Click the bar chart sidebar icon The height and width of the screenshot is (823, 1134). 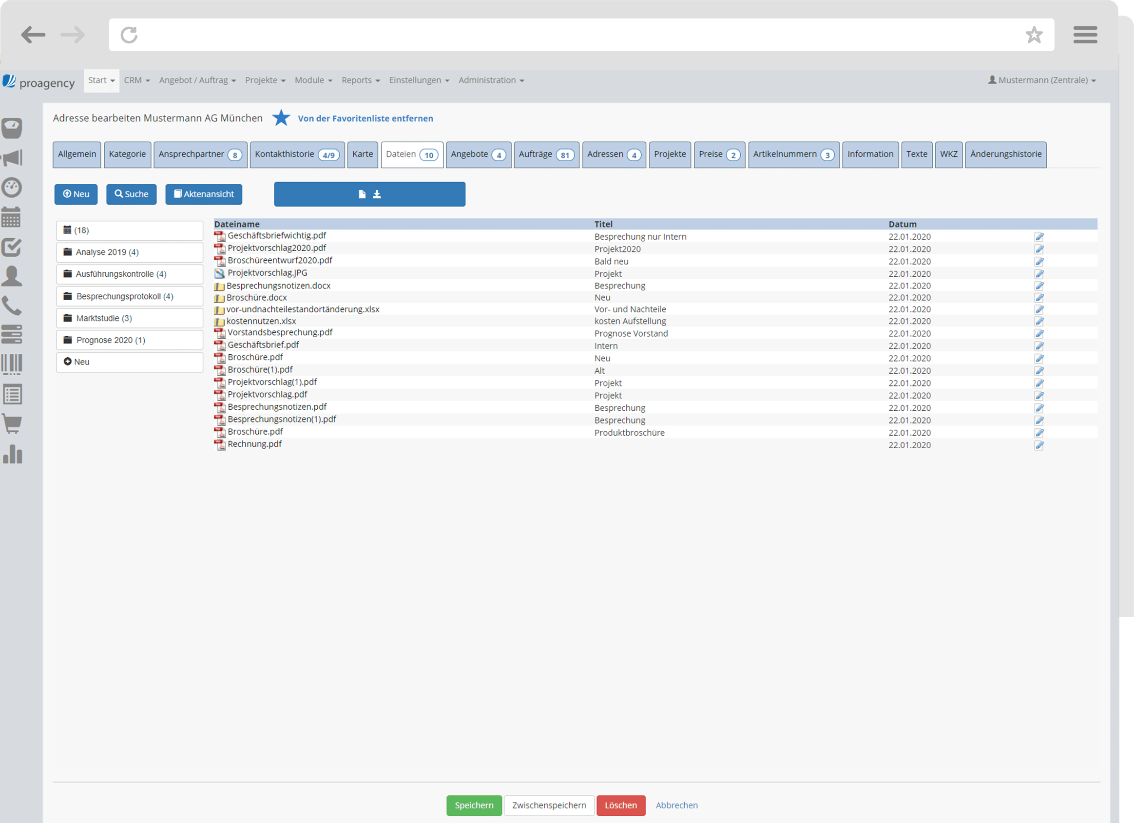(12, 454)
